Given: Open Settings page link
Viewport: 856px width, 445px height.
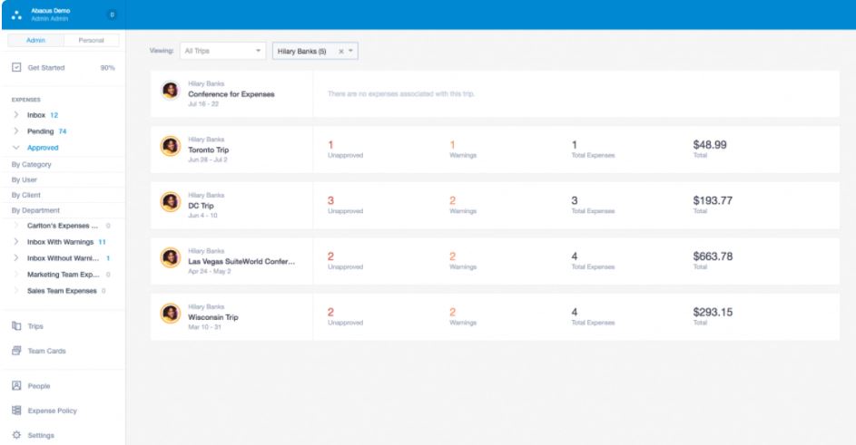Looking at the screenshot, I should (41, 435).
